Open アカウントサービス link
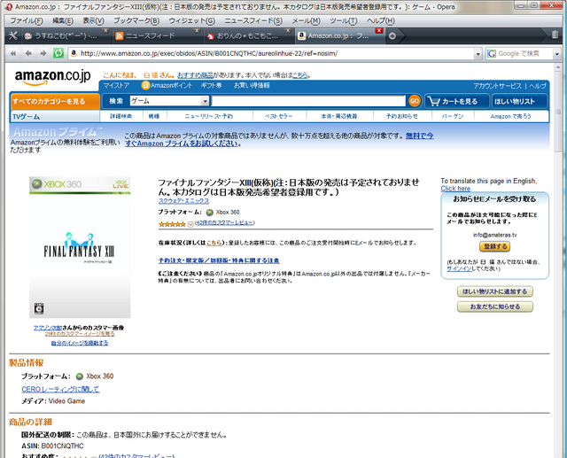The width and height of the screenshot is (567, 458). point(498,86)
